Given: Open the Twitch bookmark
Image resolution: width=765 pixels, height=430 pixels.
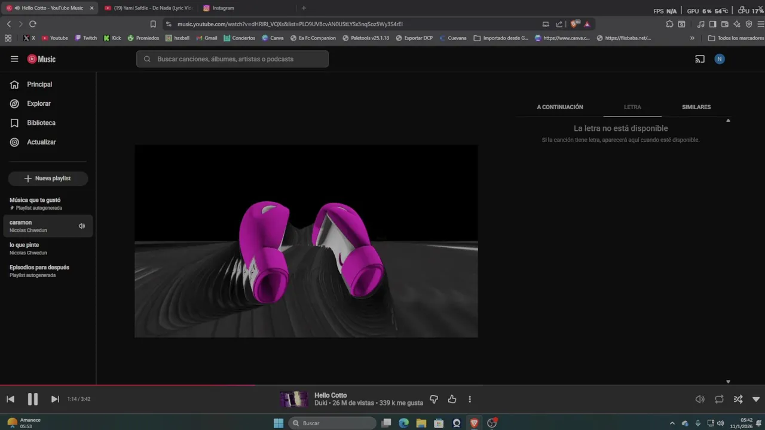Looking at the screenshot, I should tap(85, 38).
